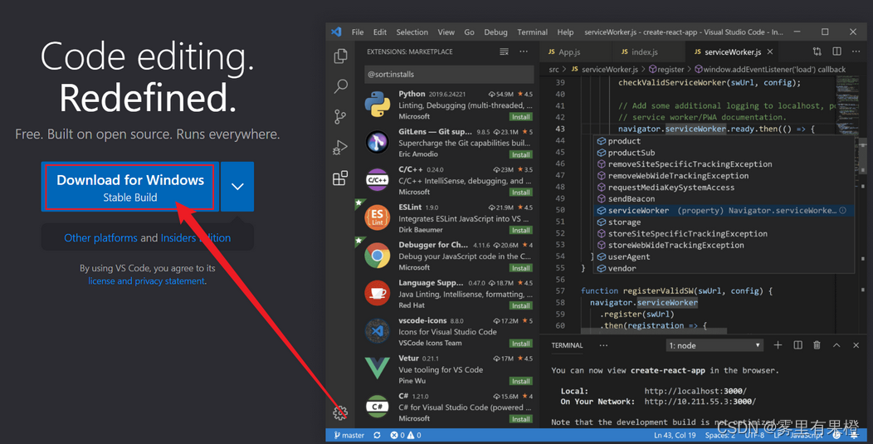Click the GitLens extension icon
873x444 pixels.
(378, 143)
